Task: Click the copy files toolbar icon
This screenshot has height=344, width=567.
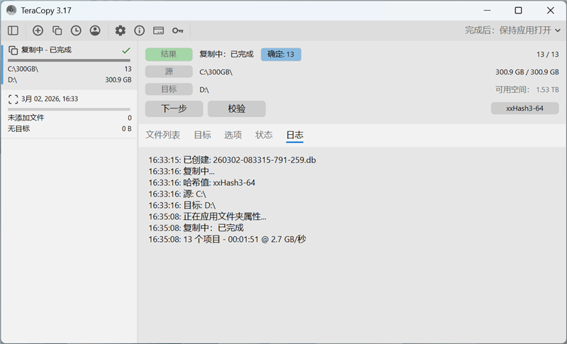Action: click(57, 30)
